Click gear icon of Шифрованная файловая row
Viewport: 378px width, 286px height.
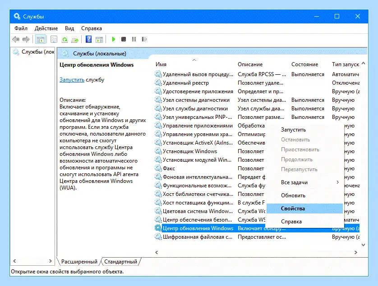pyautogui.click(x=158, y=237)
